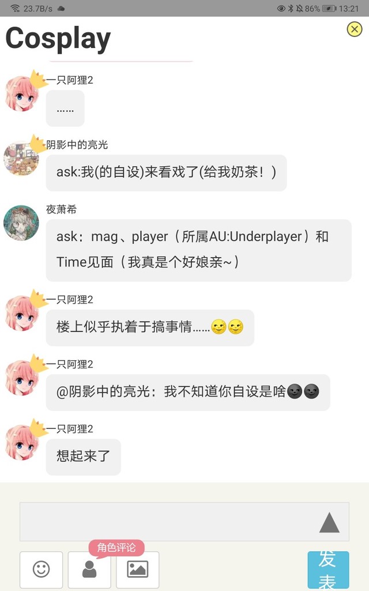Image resolution: width=369 pixels, height=591 pixels.
Task: Tap username 夜萧希 above message
Action: 61,209
